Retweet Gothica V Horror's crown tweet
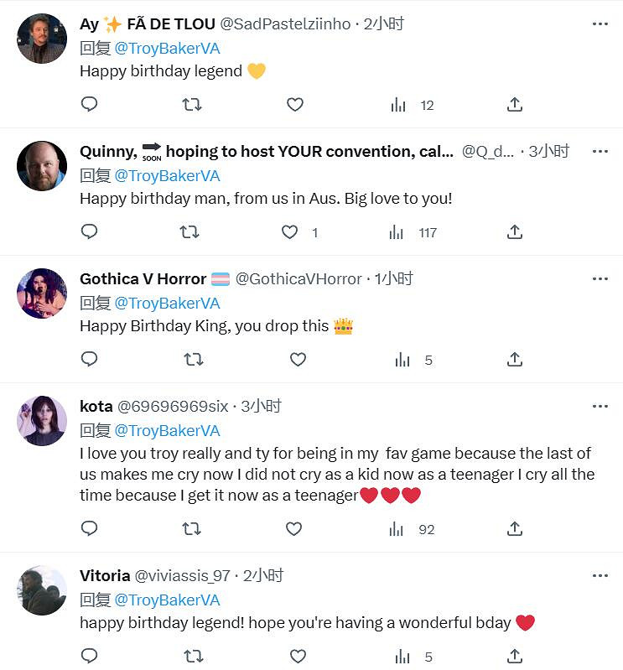This screenshot has width=623, height=670. [x=193, y=360]
